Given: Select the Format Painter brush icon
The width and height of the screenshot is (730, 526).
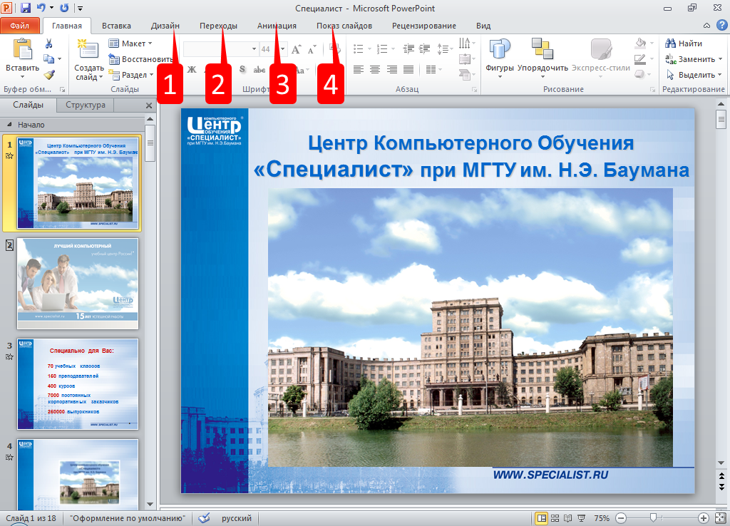Looking at the screenshot, I should point(49,75).
